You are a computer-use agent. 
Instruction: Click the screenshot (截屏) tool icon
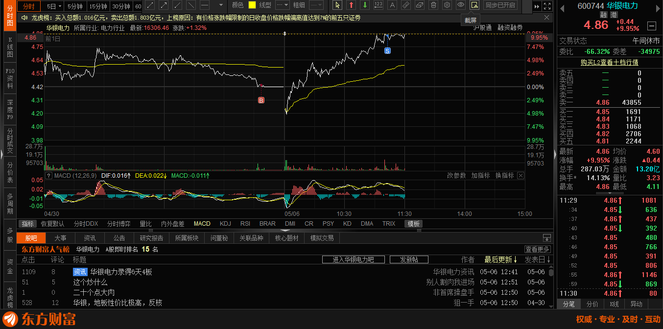474,5
